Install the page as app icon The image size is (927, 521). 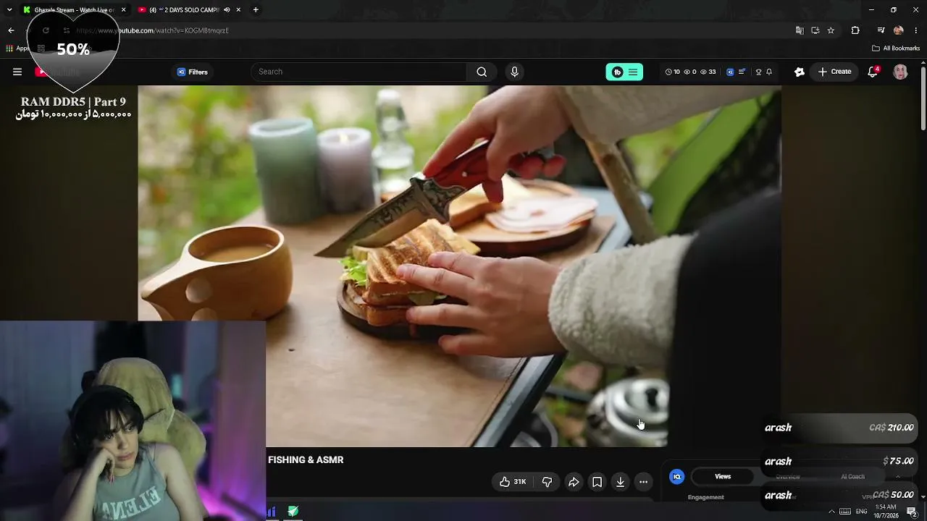click(815, 30)
